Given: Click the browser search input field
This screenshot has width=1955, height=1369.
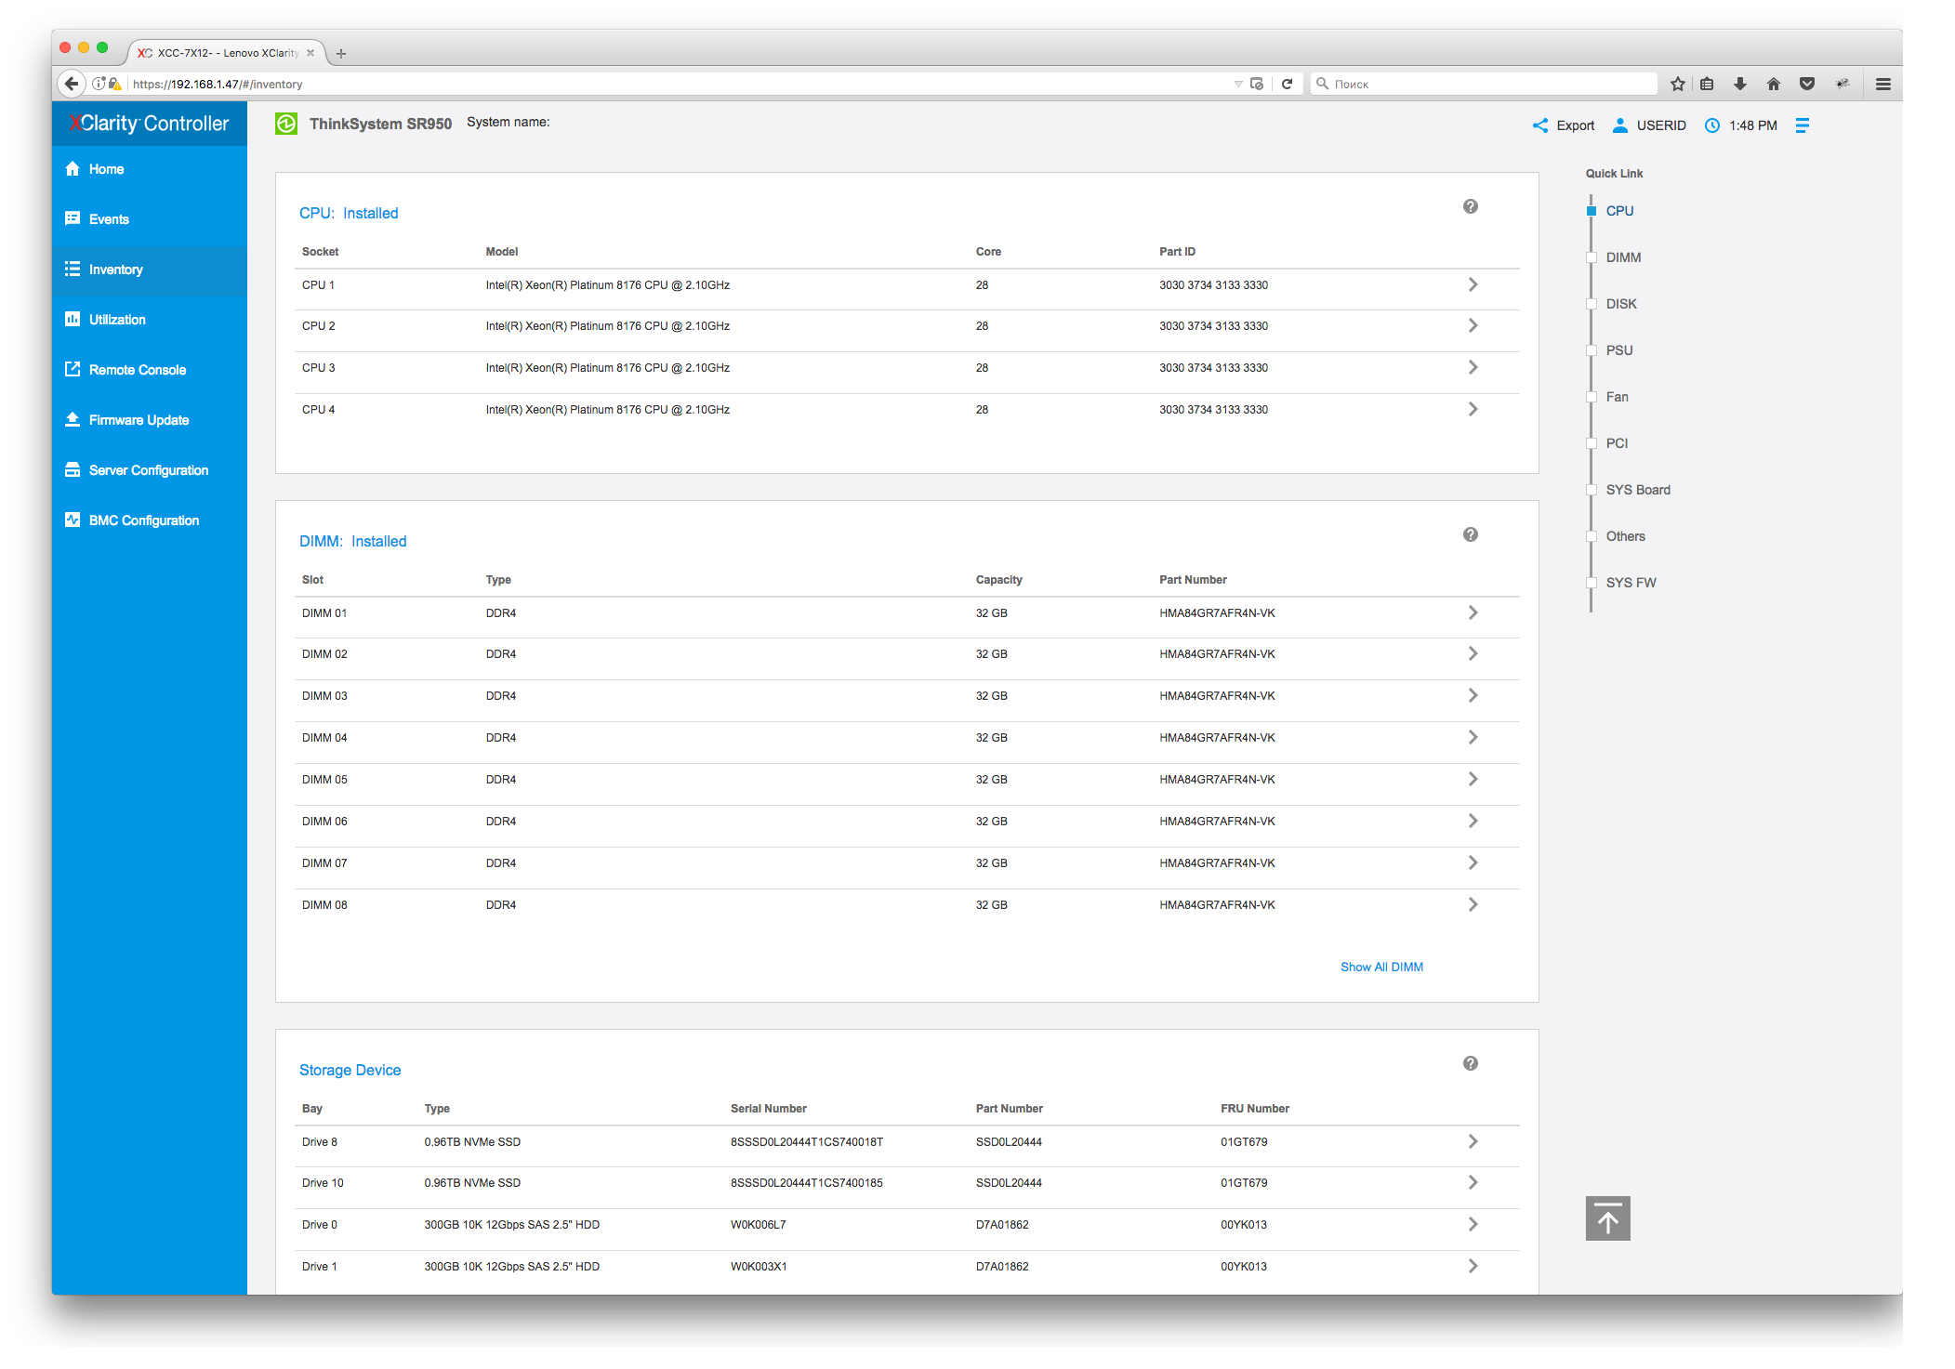Looking at the screenshot, I should (x=1487, y=84).
